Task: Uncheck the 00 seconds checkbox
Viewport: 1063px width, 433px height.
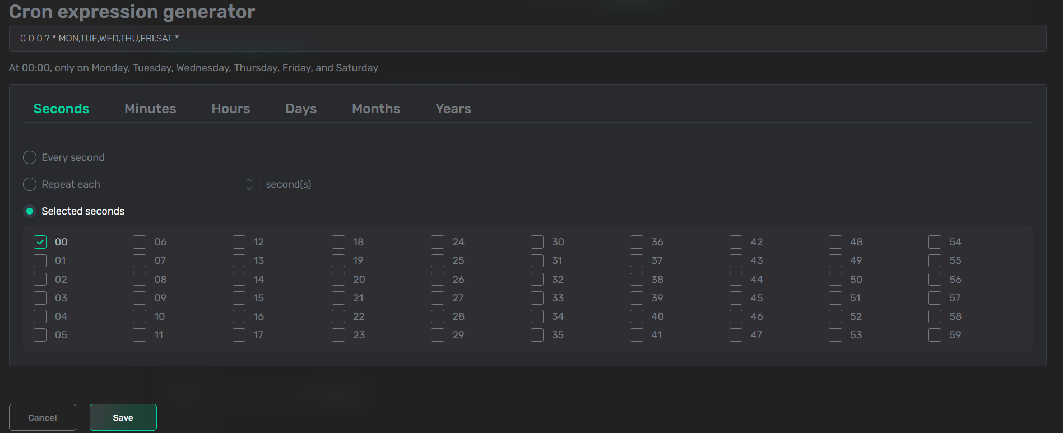Action: pyautogui.click(x=40, y=242)
